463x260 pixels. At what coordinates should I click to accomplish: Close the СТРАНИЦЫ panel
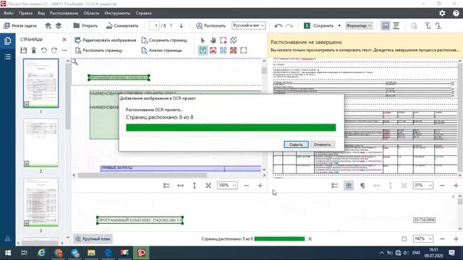pyautogui.click(x=64, y=40)
